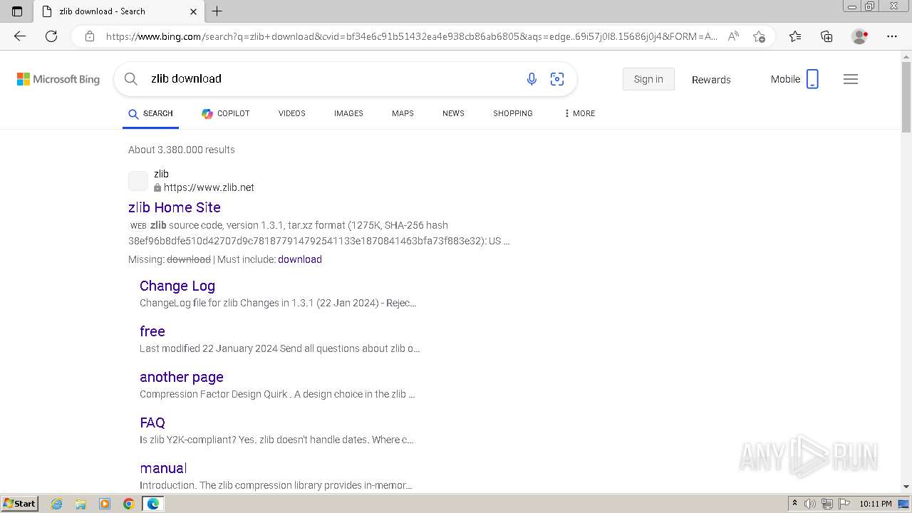The height and width of the screenshot is (513, 912).
Task: Expand the MORE dropdown
Action: [579, 114]
